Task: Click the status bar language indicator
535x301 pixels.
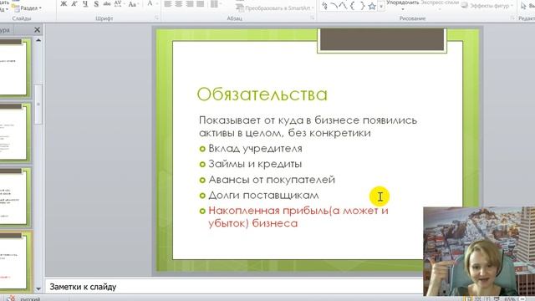Action: pos(30,298)
